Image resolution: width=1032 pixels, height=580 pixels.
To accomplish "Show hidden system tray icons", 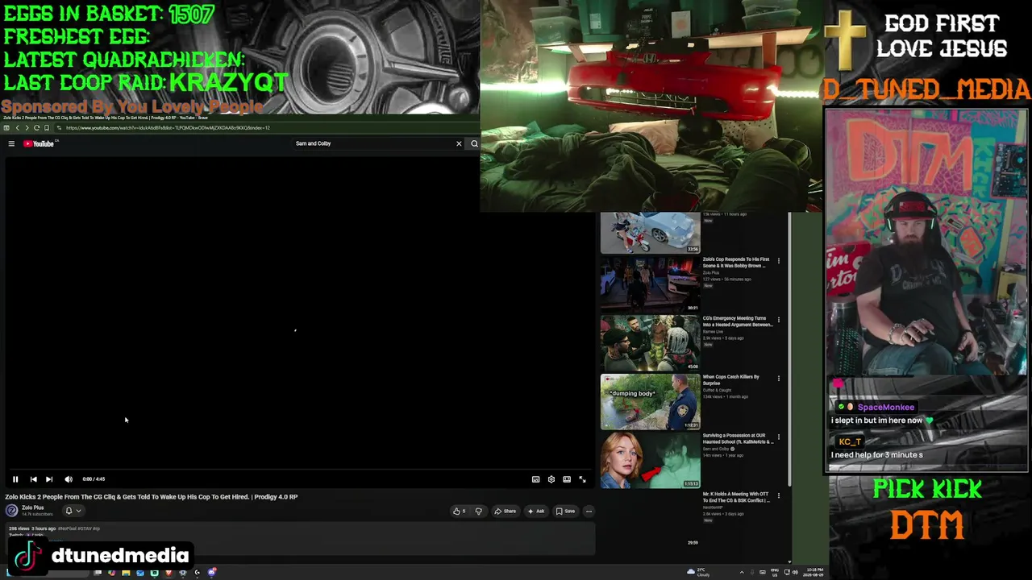I will click(742, 572).
